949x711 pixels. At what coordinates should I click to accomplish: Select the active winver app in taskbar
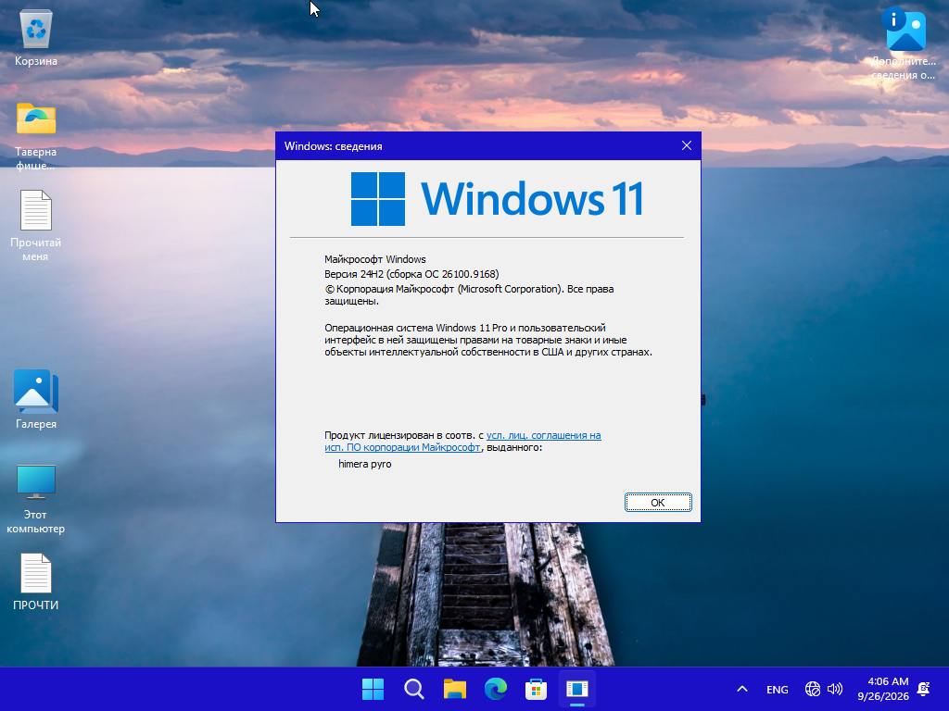tap(576, 689)
